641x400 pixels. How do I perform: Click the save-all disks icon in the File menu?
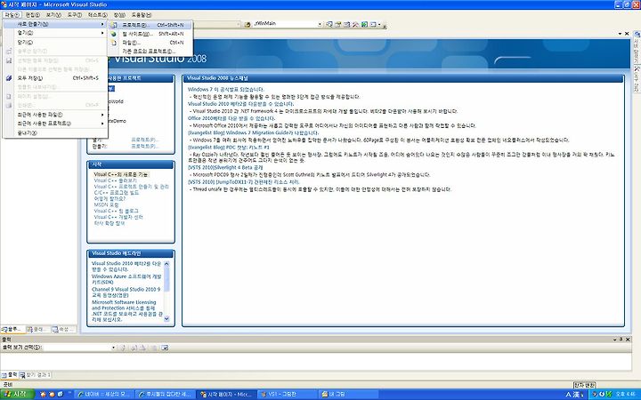9,78
